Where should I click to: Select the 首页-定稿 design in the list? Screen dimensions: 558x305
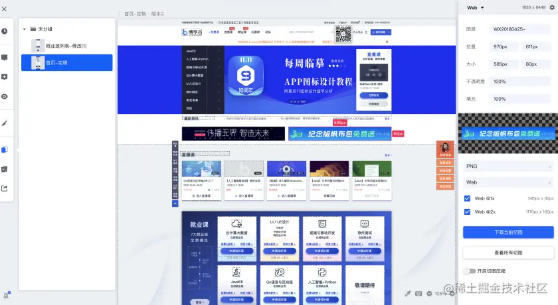(x=67, y=62)
